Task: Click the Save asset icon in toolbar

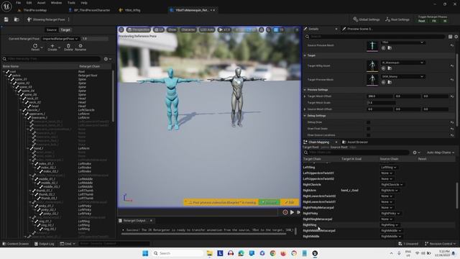Action: pos(6,19)
